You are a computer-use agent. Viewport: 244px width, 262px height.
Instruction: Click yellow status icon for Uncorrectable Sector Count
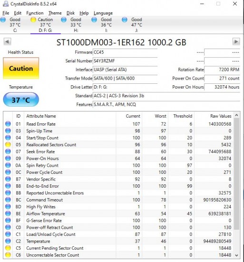pos(8,255)
